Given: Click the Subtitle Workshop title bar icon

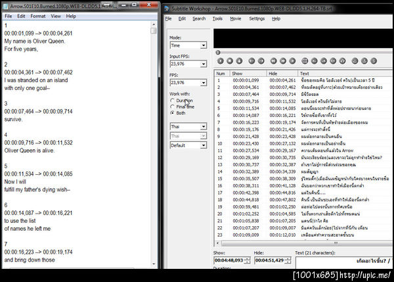Looking at the screenshot, I should 167,9.
